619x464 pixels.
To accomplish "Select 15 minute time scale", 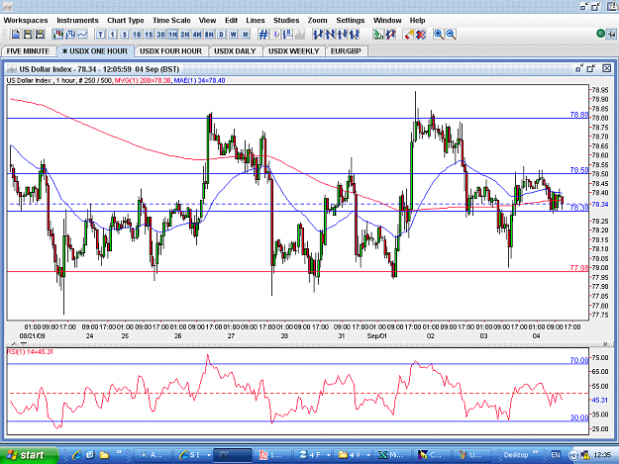I will (149, 35).
